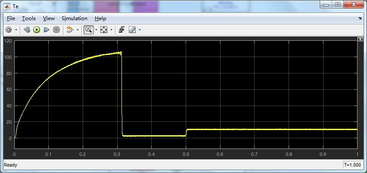The height and width of the screenshot is (173, 367).
Task: Click the Step Back button
Action: pyautogui.click(x=27, y=30)
